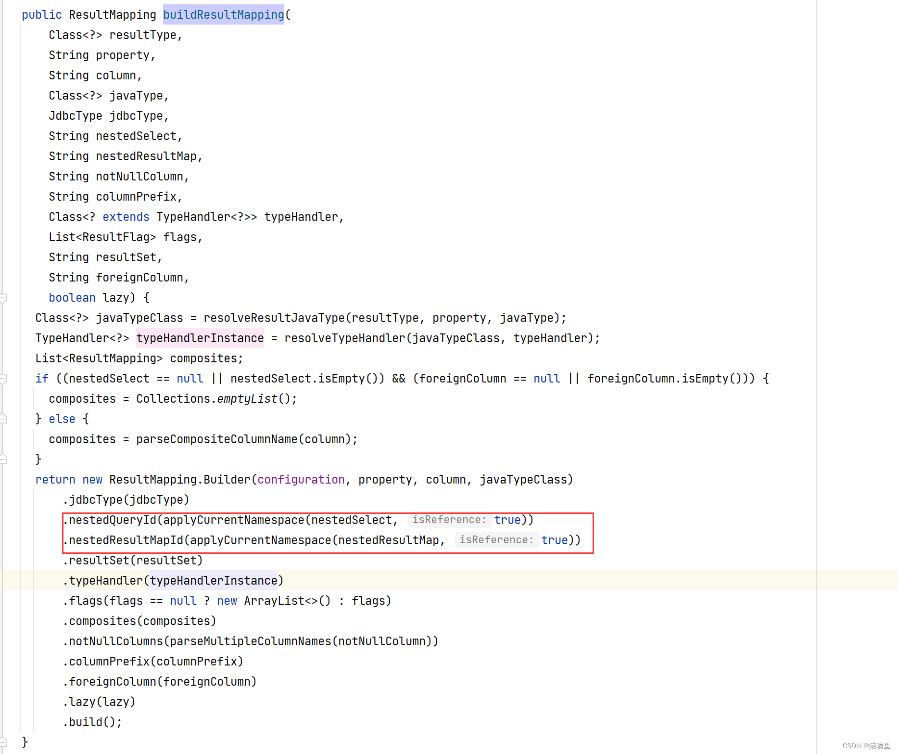Toggle the fold marker at the method's final closing brace
This screenshot has height=754, width=898.
tap(3, 741)
